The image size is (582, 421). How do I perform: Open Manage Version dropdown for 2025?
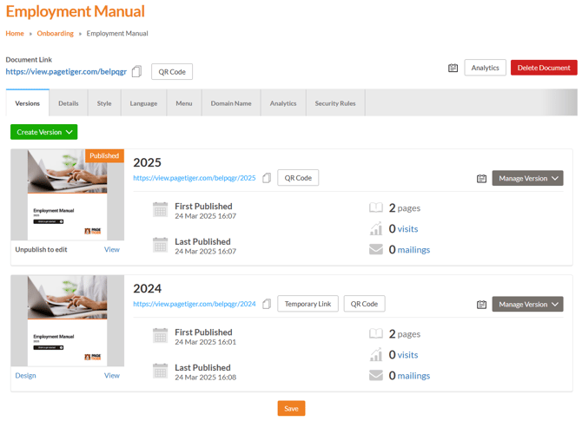(x=527, y=178)
